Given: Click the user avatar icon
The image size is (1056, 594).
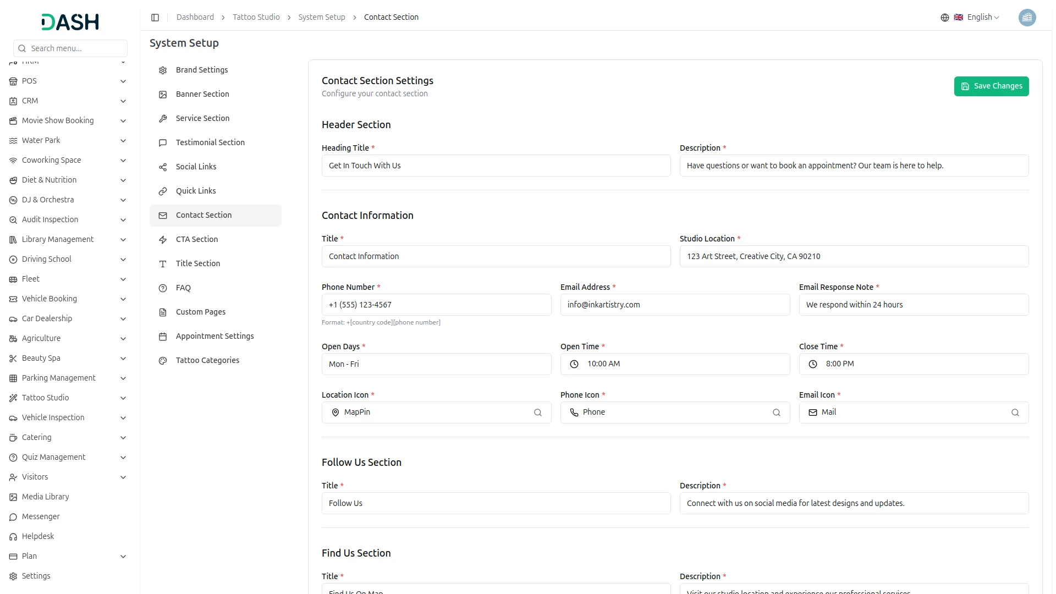Looking at the screenshot, I should (1027, 18).
